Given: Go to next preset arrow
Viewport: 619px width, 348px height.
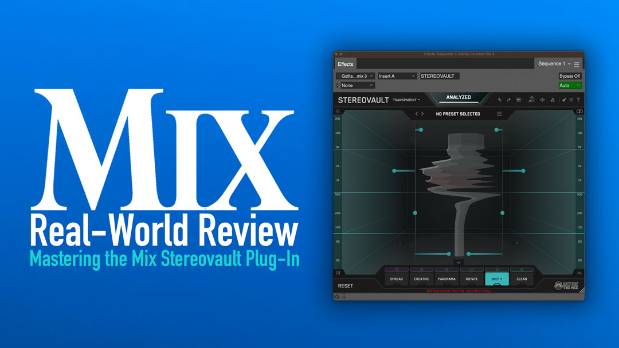Looking at the screenshot, I should 422,114.
